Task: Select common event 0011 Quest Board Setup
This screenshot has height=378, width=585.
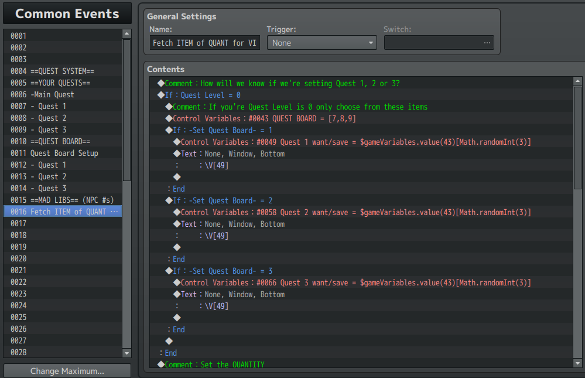Action: pos(64,153)
